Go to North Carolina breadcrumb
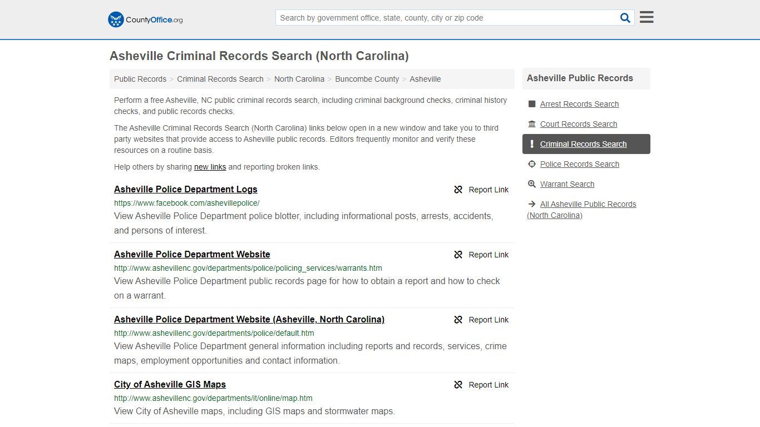 (299, 79)
